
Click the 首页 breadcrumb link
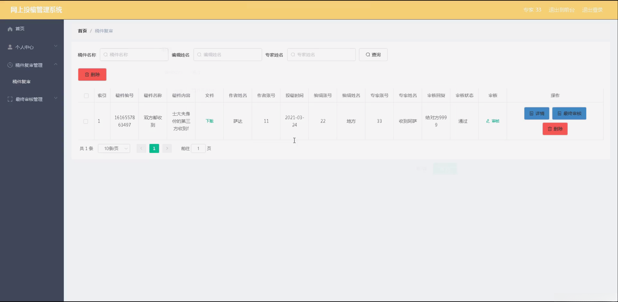pyautogui.click(x=82, y=31)
